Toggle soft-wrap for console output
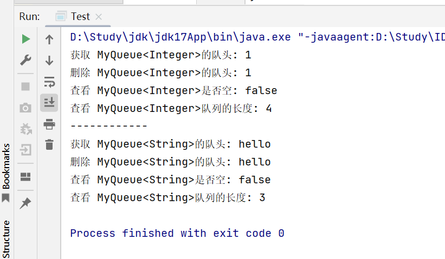 pyautogui.click(x=49, y=82)
